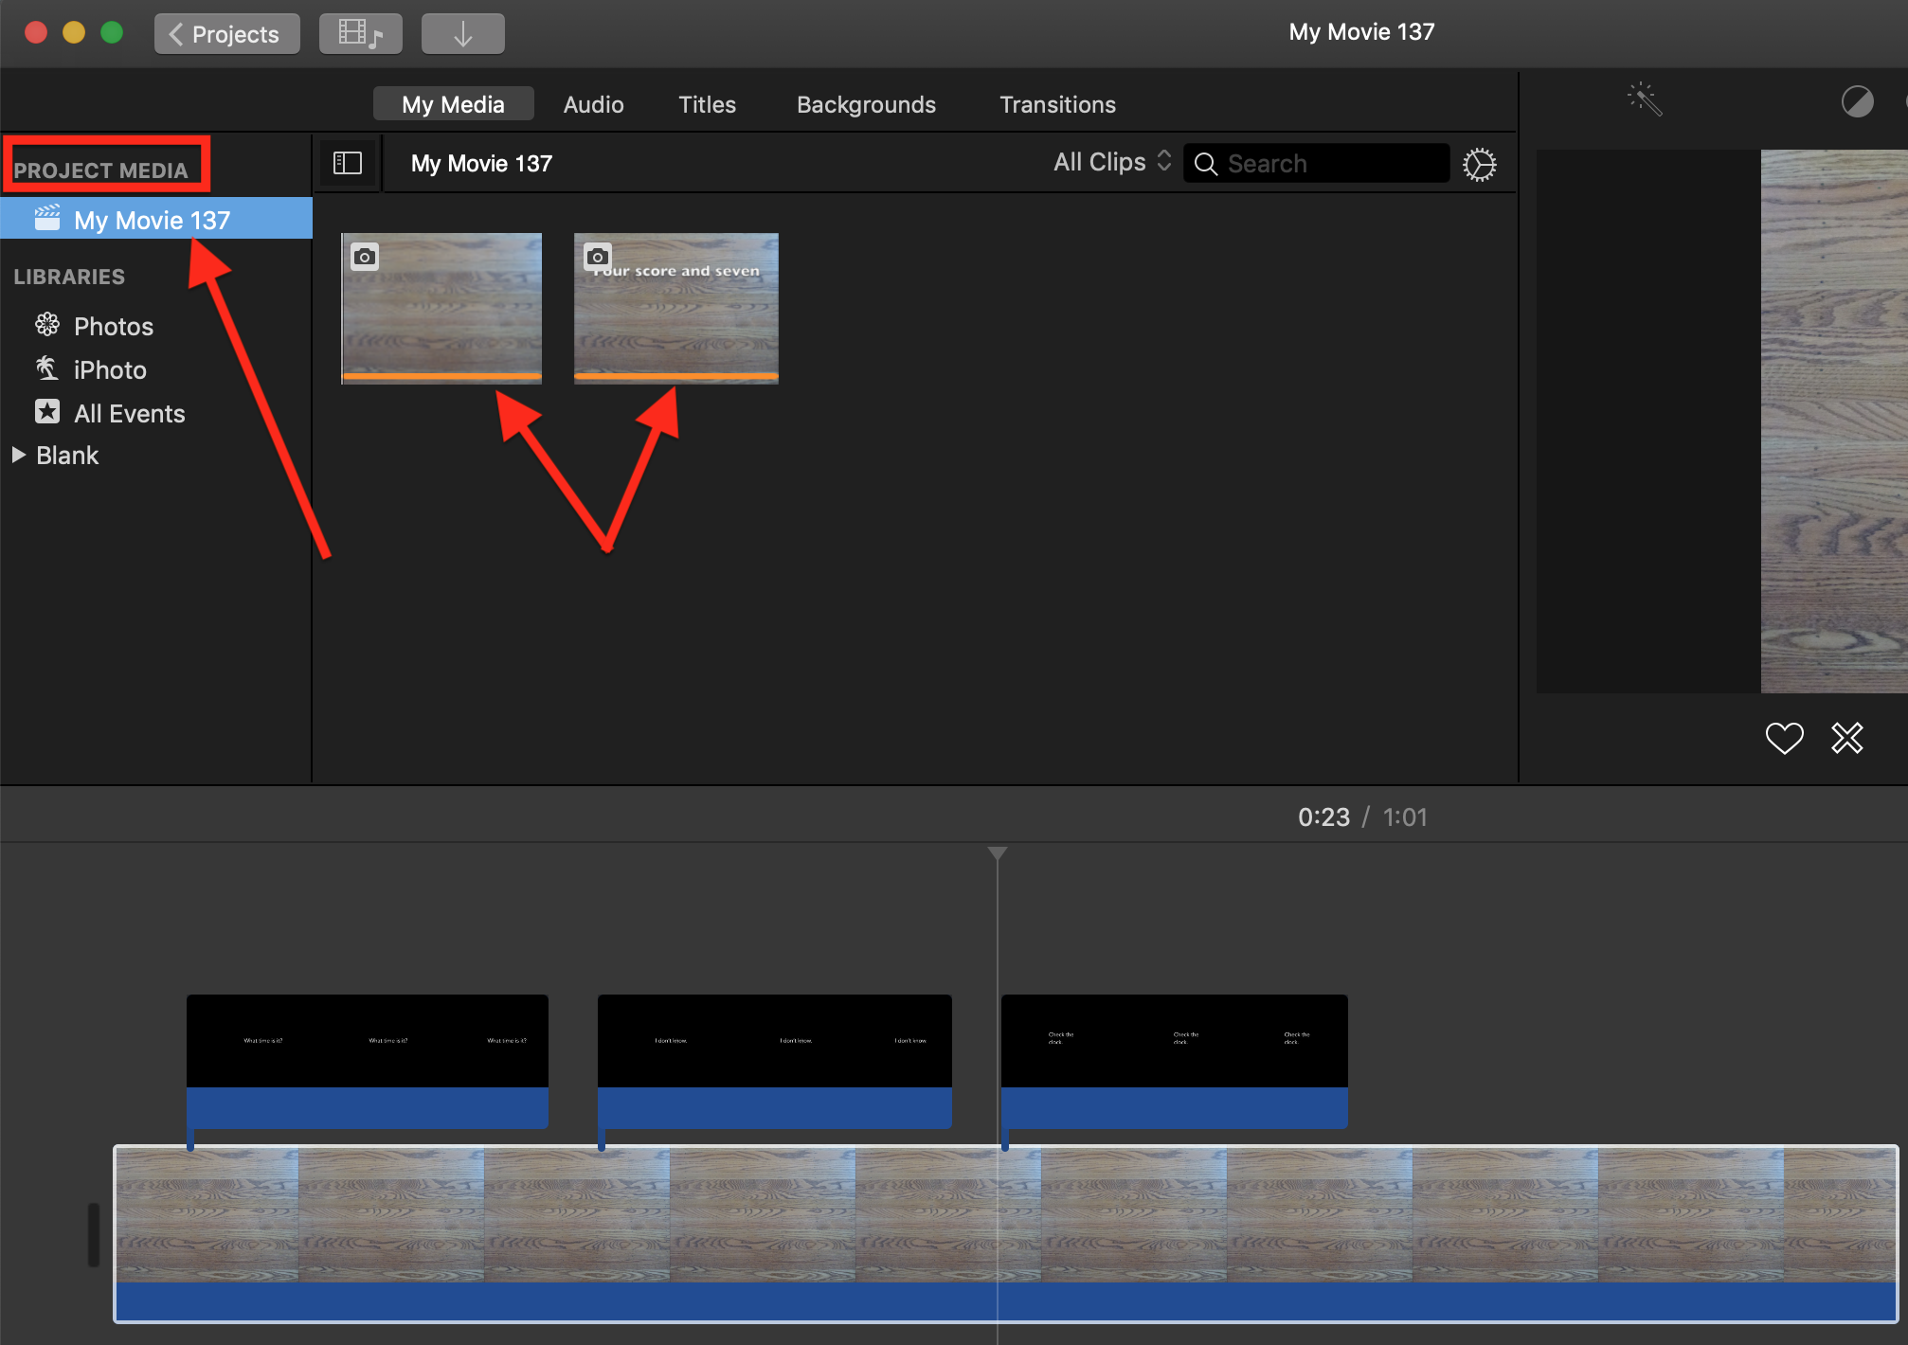Select the 'Four score and seven' thumbnail

[675, 308]
